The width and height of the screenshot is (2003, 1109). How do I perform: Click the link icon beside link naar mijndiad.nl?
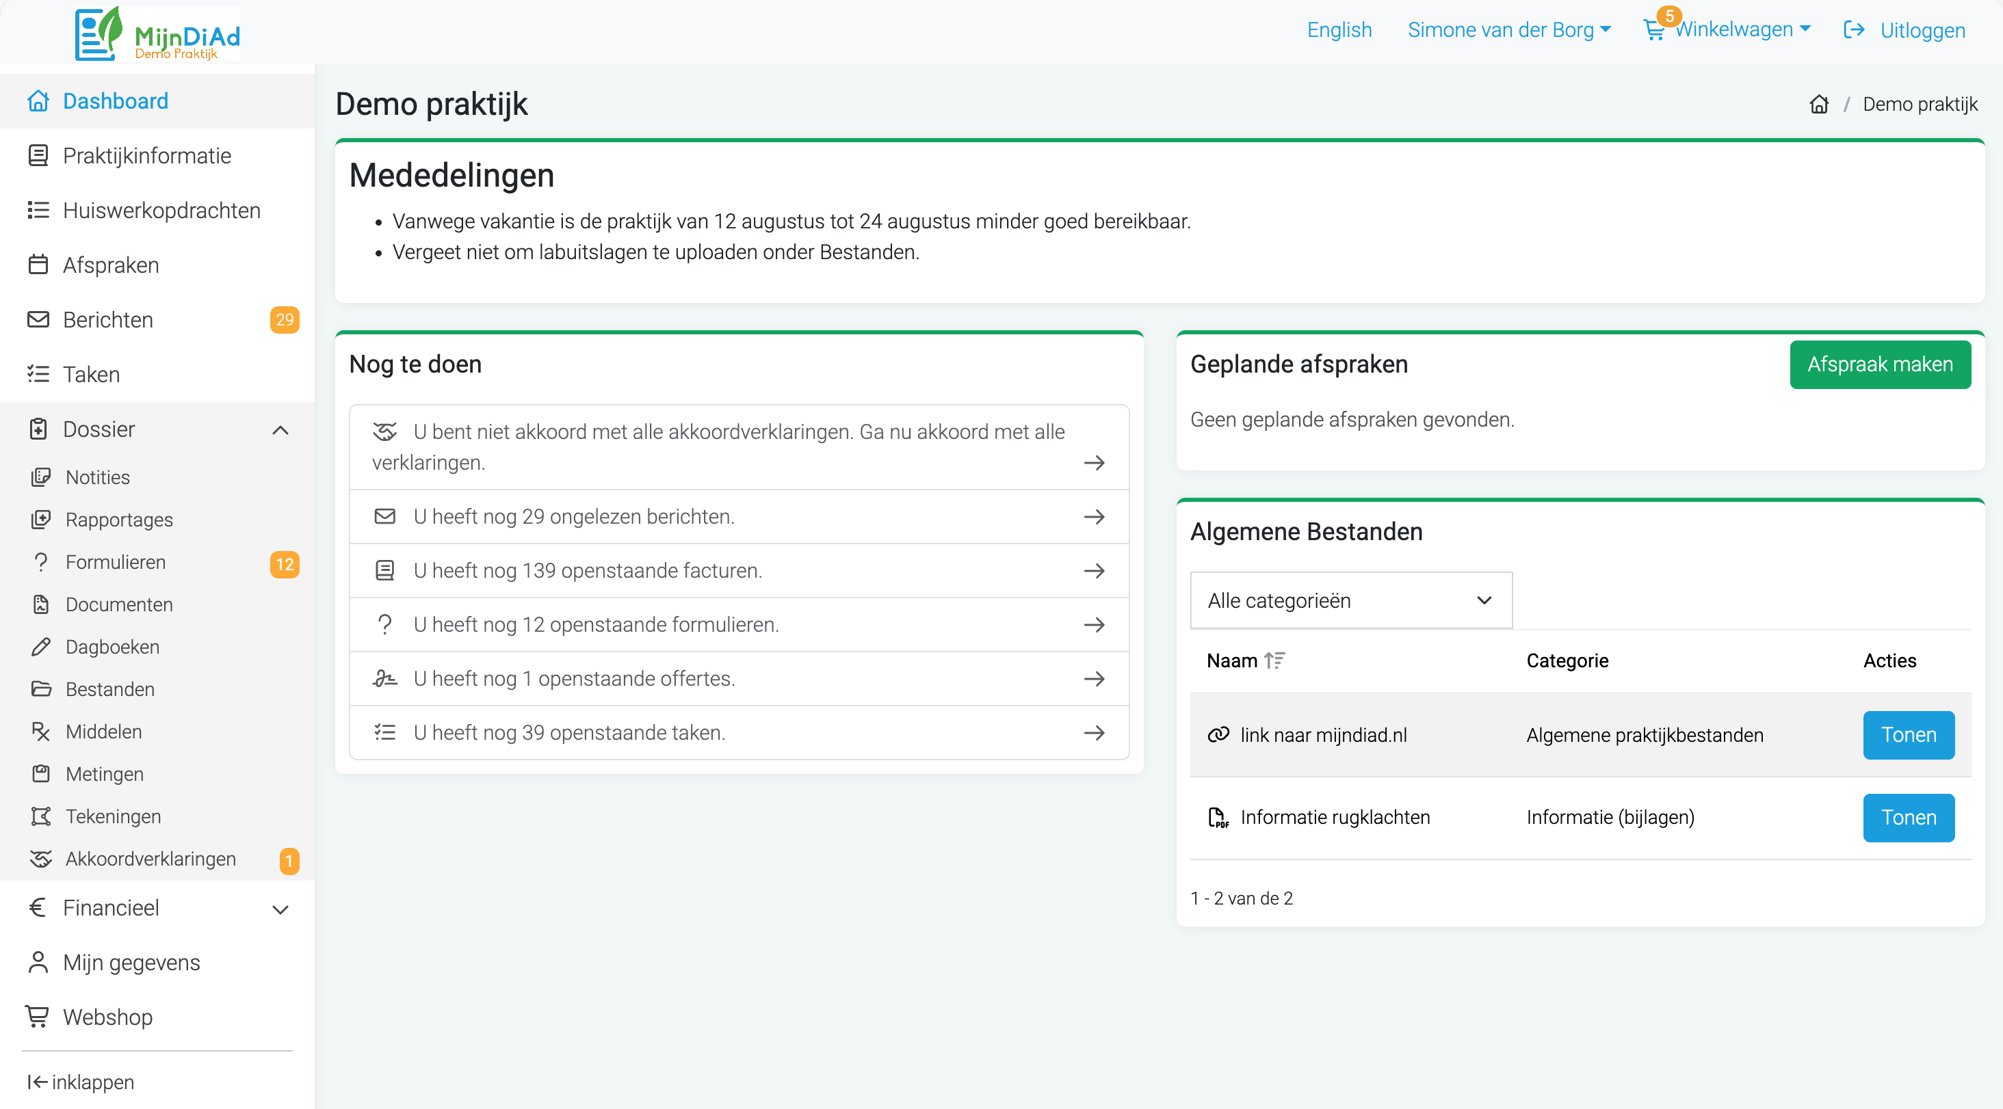pos(1218,735)
